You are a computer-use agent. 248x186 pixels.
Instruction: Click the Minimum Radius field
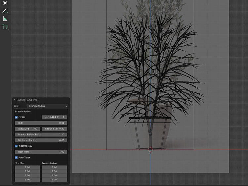(x=41, y=140)
